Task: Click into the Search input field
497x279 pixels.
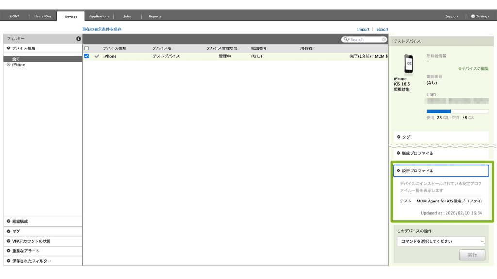Action: [365, 40]
